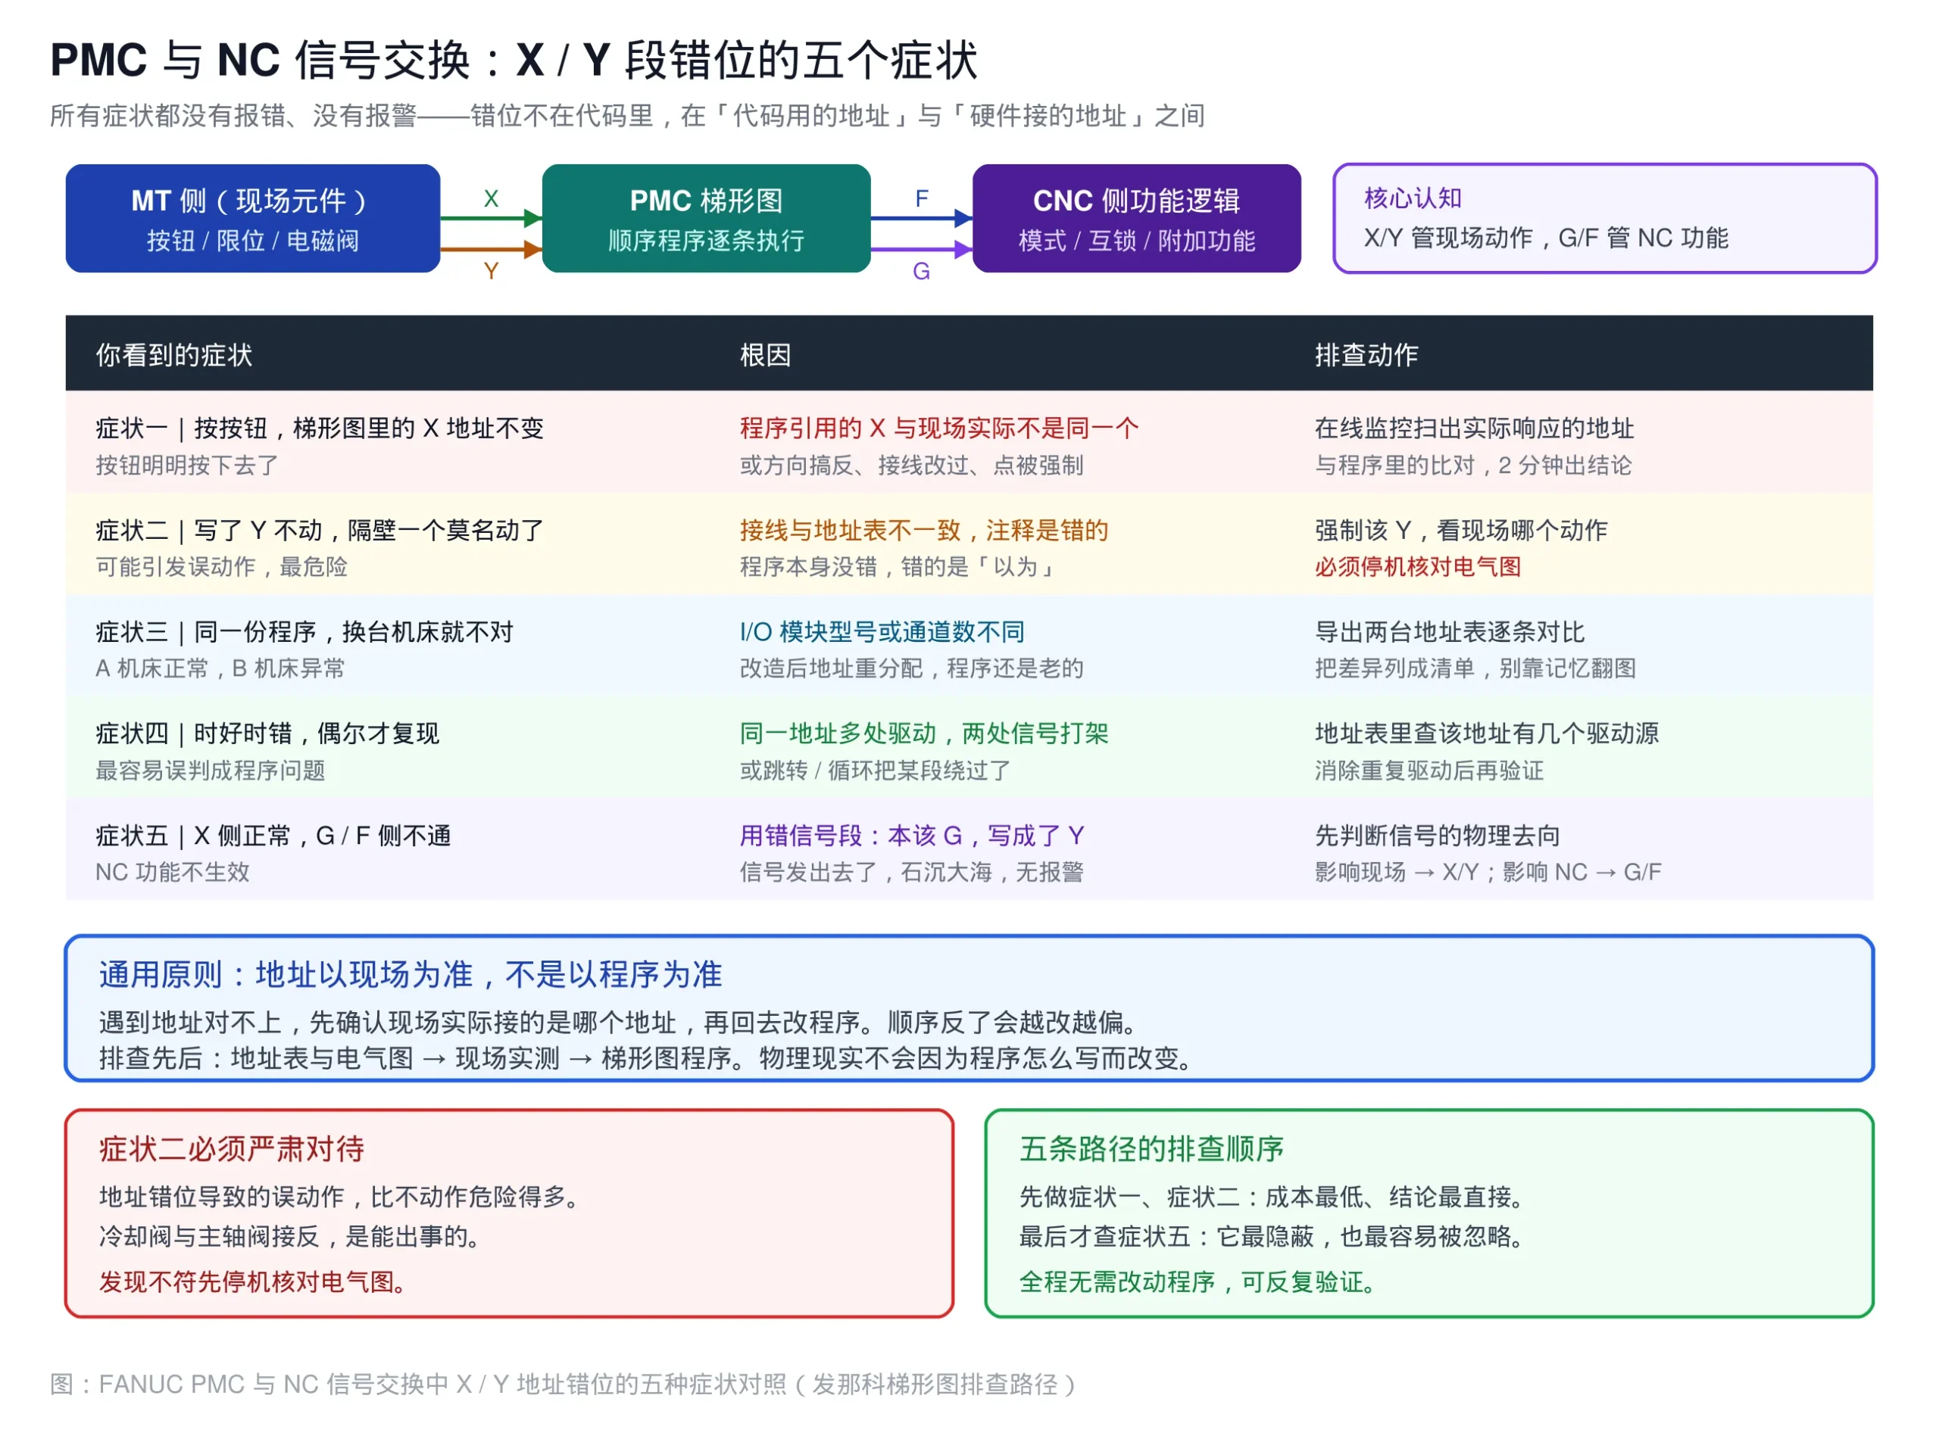Viewport: 1939px width, 1445px height.
Task: Click the '通用原则：地址以现场为准' heading
Action: [x=411, y=973]
